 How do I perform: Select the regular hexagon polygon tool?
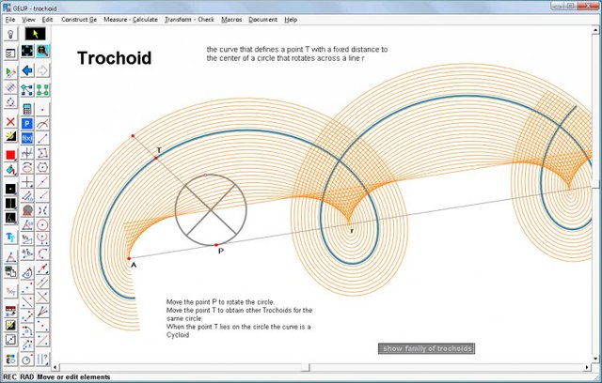coord(42,167)
